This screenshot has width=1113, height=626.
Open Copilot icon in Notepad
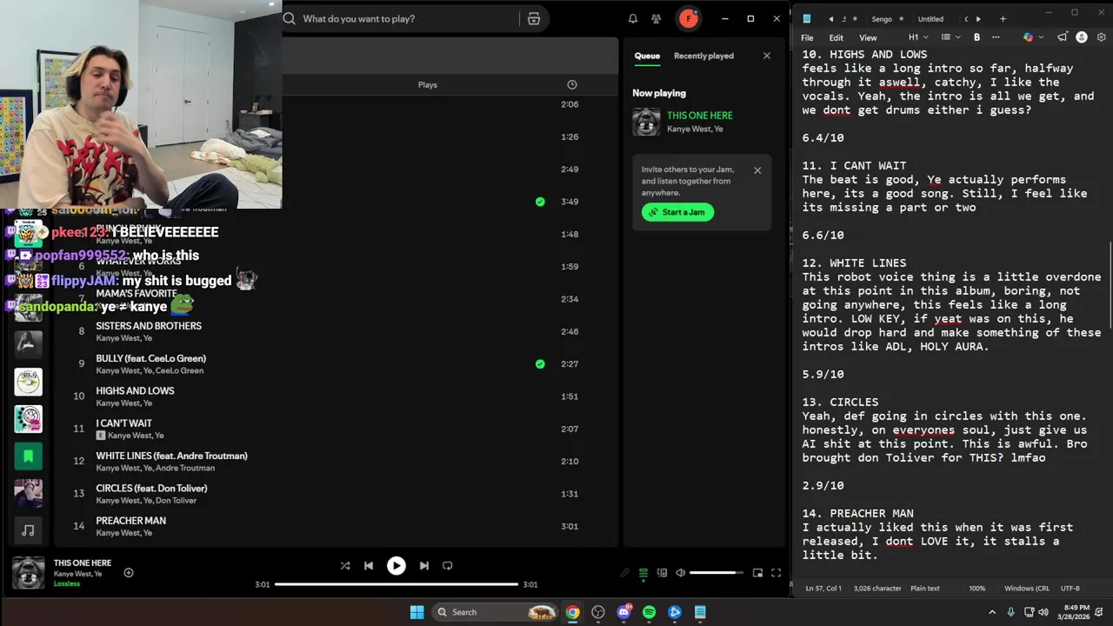pyautogui.click(x=1028, y=37)
